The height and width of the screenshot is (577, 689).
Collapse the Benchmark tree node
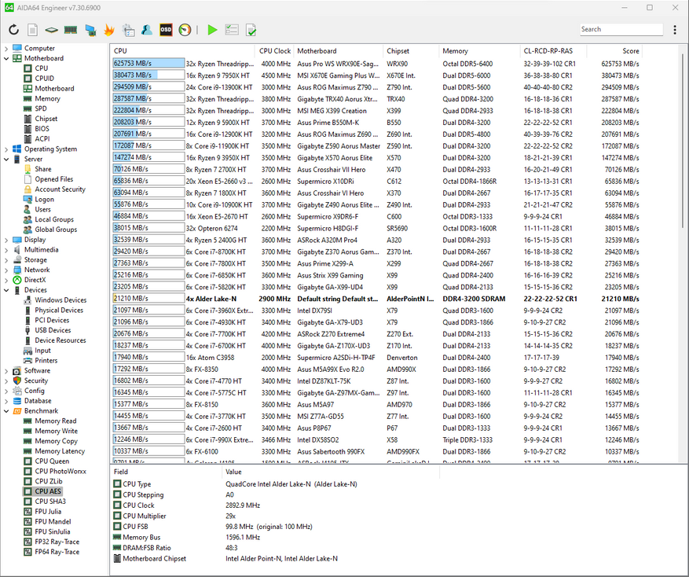pyautogui.click(x=7, y=411)
